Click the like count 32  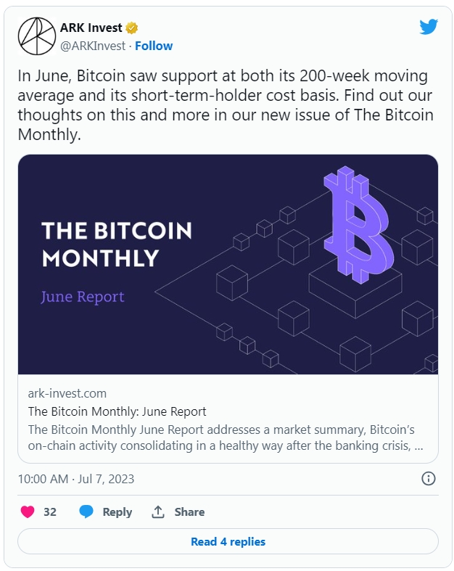50,512
